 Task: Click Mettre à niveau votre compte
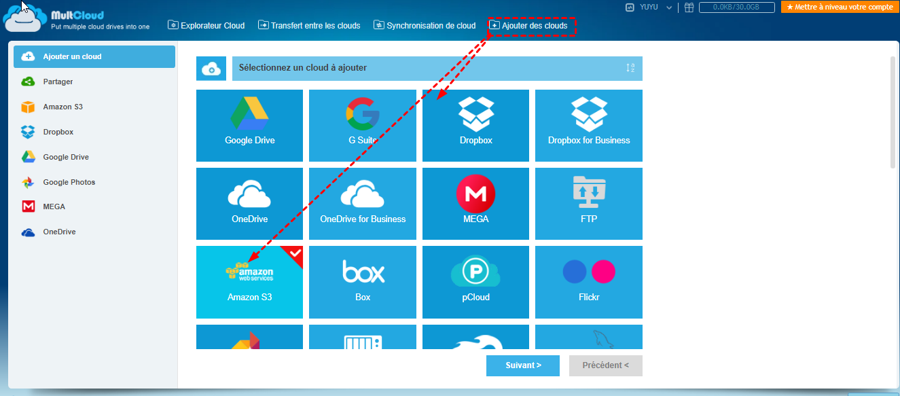(840, 7)
